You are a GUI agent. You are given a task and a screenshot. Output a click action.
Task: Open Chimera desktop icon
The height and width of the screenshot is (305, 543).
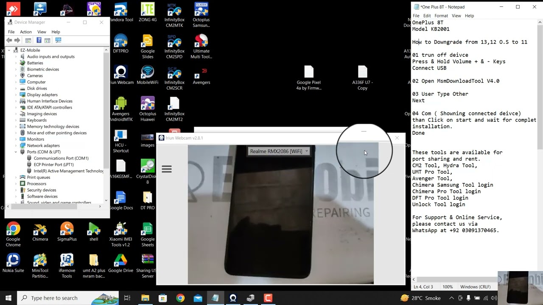pos(40,232)
